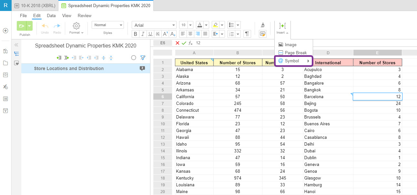Switch to 10-K 2018 (XBRL) tab
The width and height of the screenshot is (417, 195).
(35, 5)
